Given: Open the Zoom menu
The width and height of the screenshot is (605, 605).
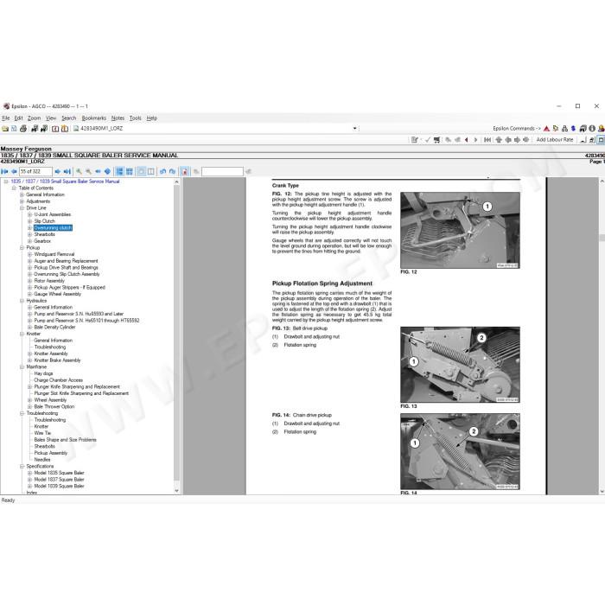Looking at the screenshot, I should 34,118.
